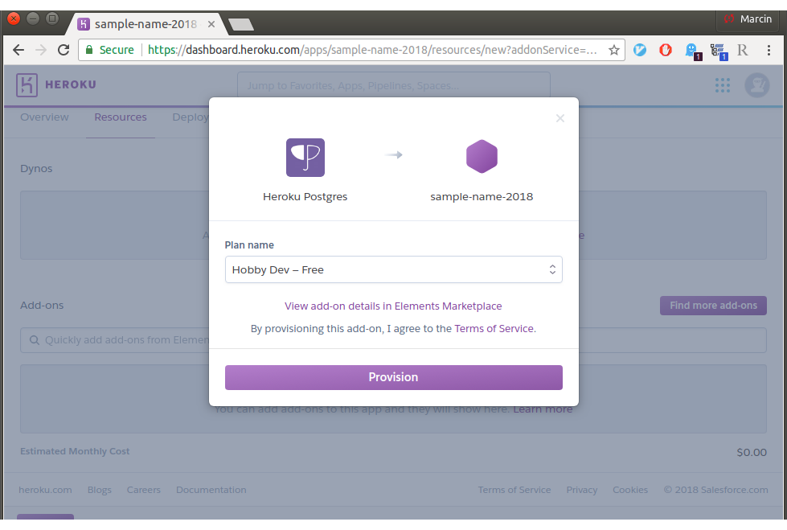The image size is (787, 530).
Task: Click the Add-ons section heading
Action: pyautogui.click(x=42, y=306)
